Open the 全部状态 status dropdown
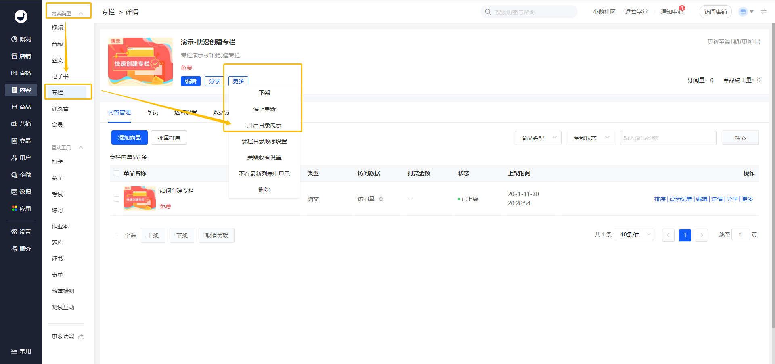 591,138
